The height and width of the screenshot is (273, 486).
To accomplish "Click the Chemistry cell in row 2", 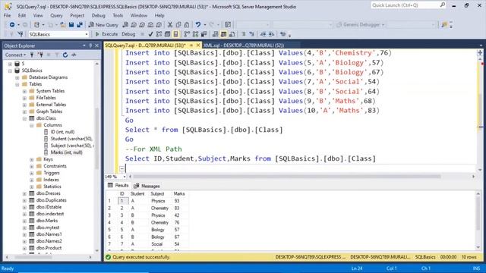I will pos(159,209).
